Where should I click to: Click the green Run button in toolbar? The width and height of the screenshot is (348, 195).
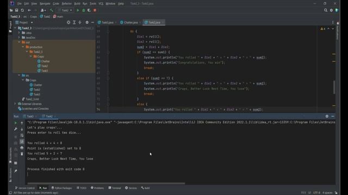click(78, 10)
